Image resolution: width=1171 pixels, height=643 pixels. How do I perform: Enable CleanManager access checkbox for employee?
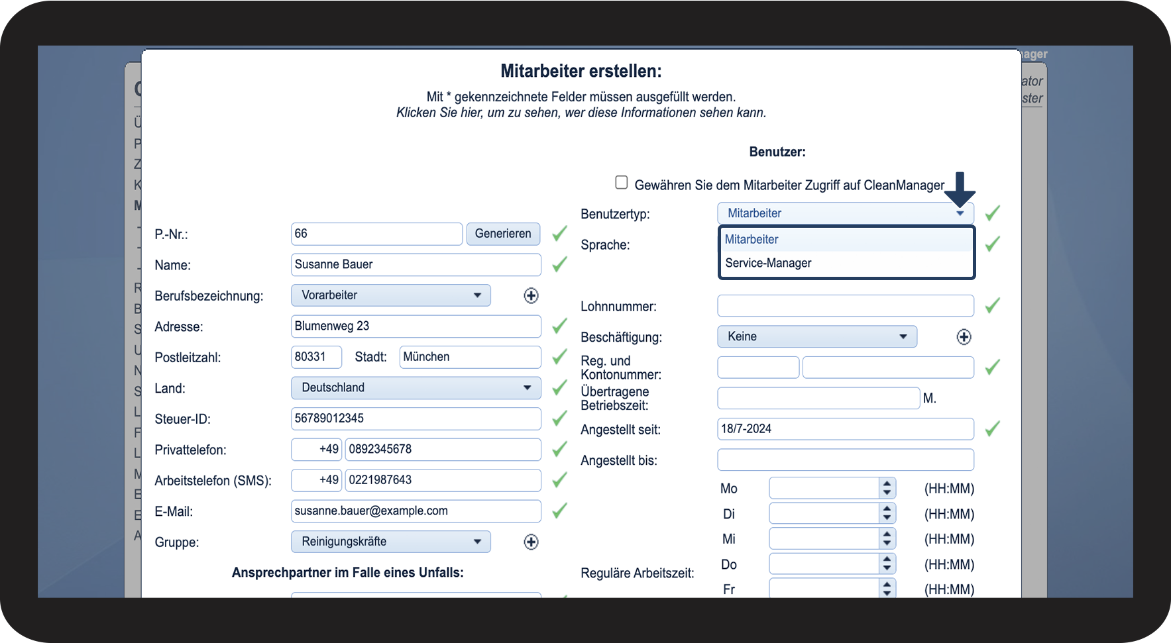621,183
